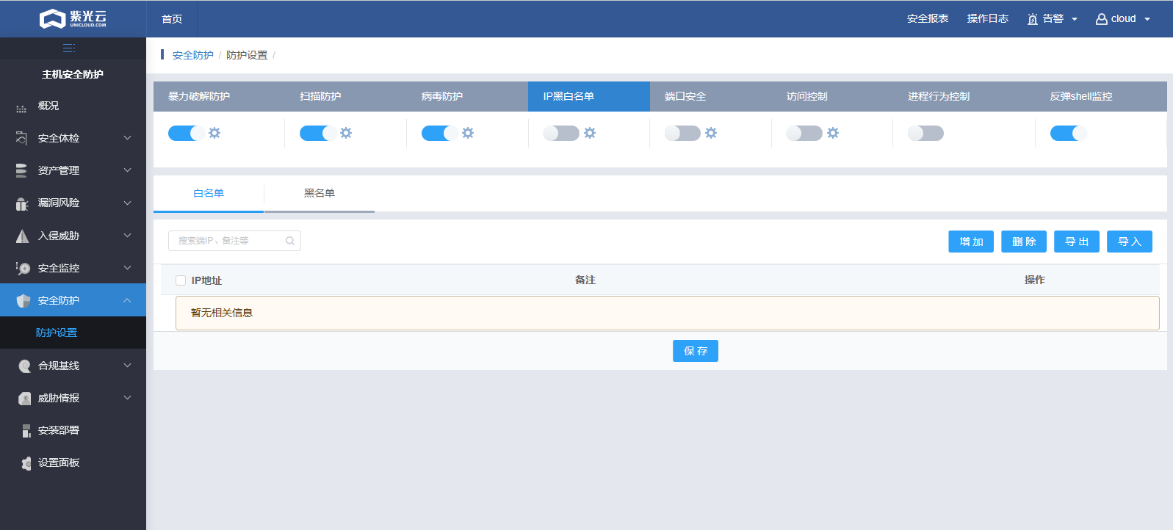
Task: Open settings gear for 暴力破解防护
Action: pyautogui.click(x=214, y=133)
